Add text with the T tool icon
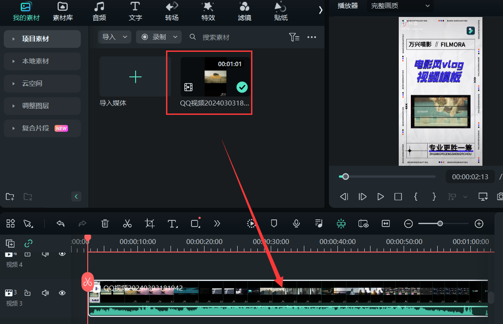The height and width of the screenshot is (324, 503). click(x=173, y=223)
